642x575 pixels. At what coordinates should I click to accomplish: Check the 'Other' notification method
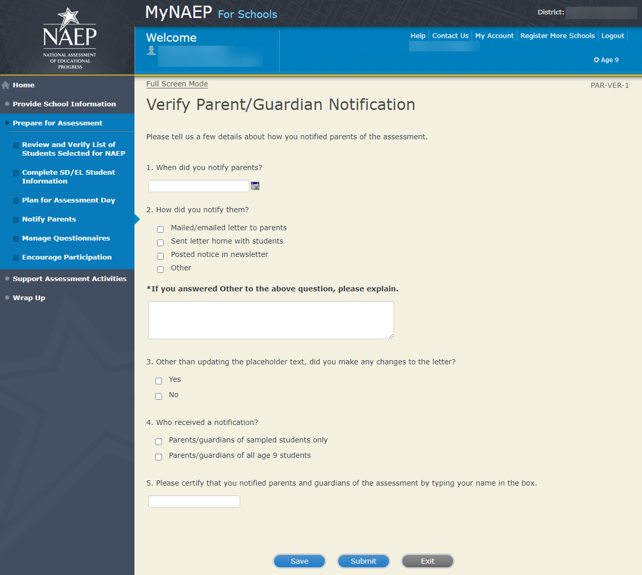[x=161, y=269]
